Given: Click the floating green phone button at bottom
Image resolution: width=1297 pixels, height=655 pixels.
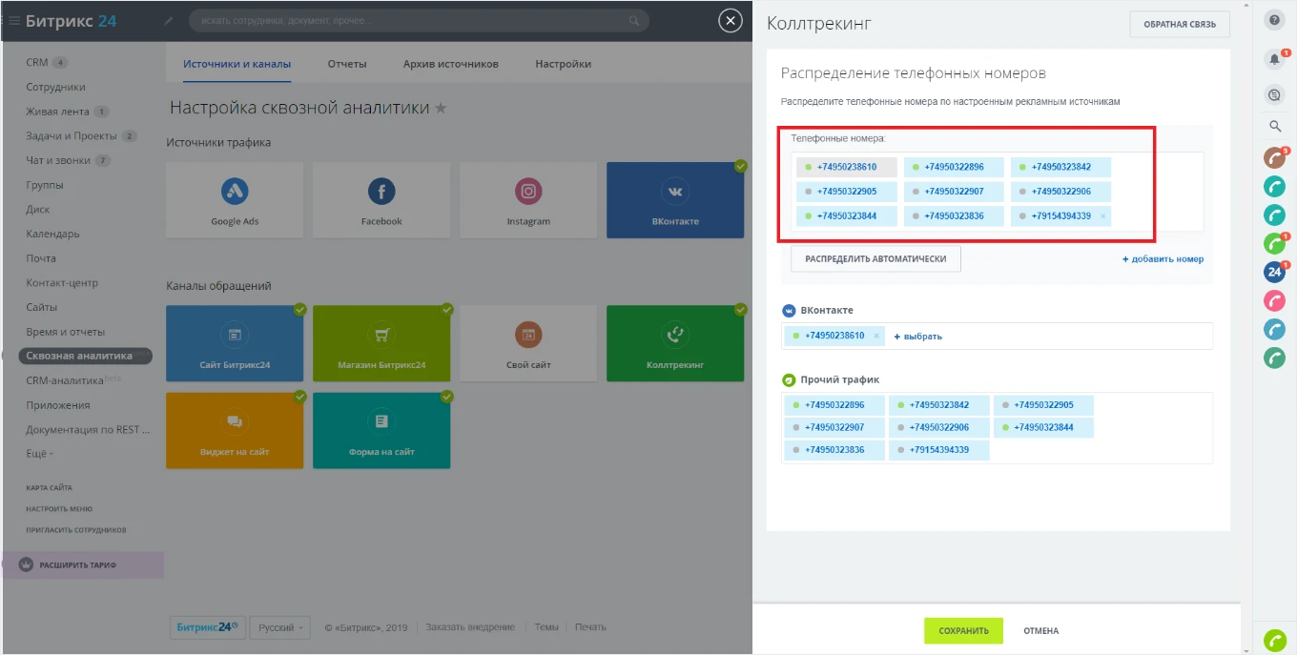Looking at the screenshot, I should (x=1274, y=641).
